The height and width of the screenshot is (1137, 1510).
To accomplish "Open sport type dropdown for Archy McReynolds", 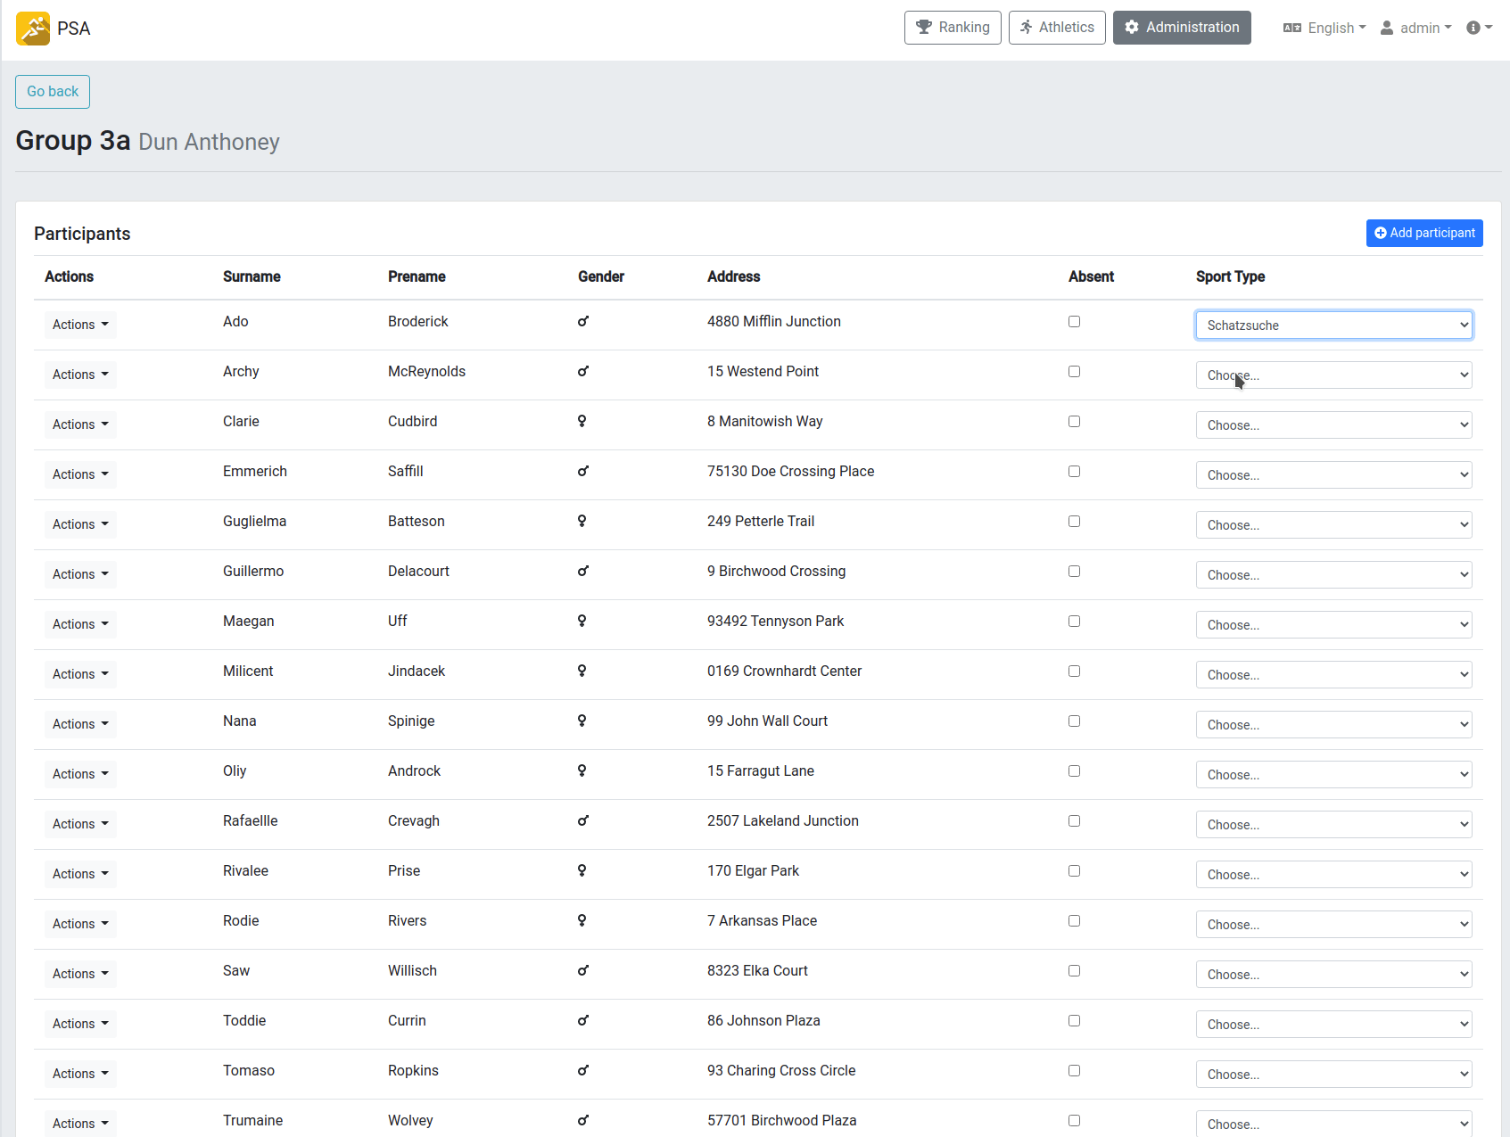I will (x=1333, y=375).
